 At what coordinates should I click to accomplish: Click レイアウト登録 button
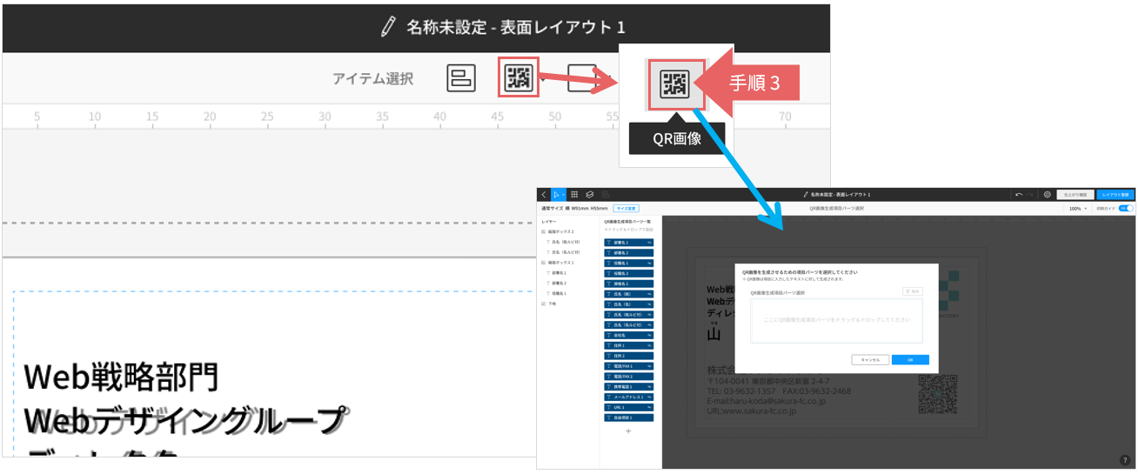[x=1116, y=195]
